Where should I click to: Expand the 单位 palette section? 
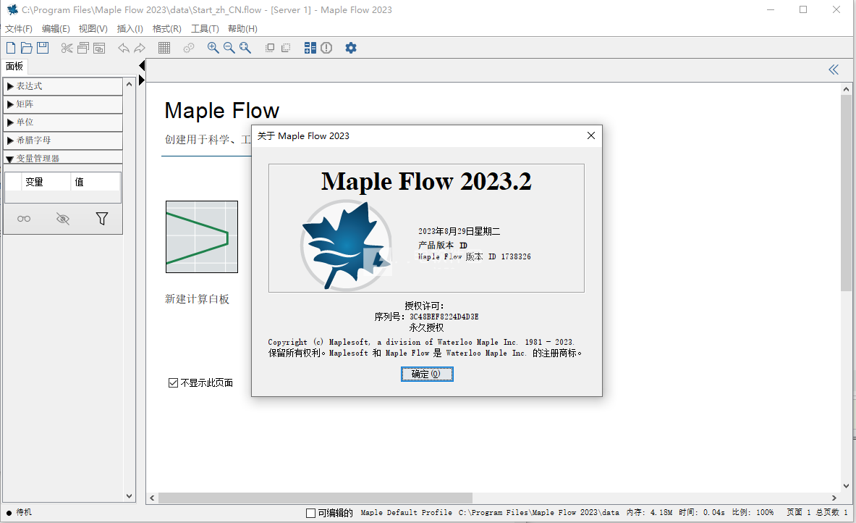pos(63,122)
